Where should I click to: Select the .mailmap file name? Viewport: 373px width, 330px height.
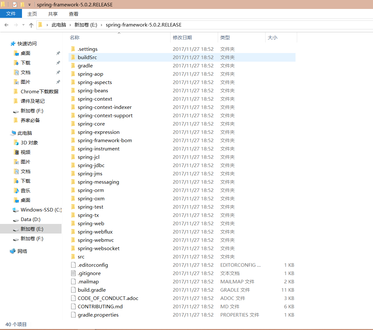click(88, 281)
